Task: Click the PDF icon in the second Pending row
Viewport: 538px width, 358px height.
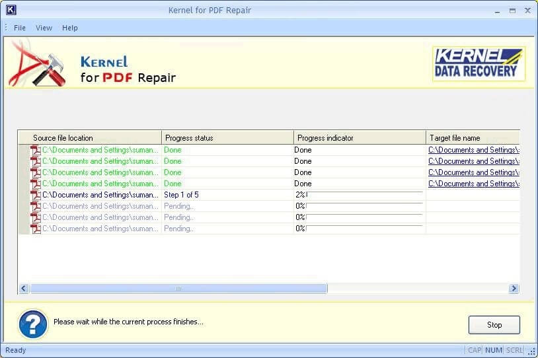Action: coord(36,217)
